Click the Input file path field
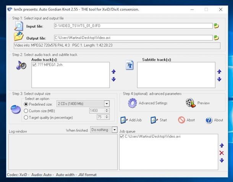233x182 pixels. (133, 26)
